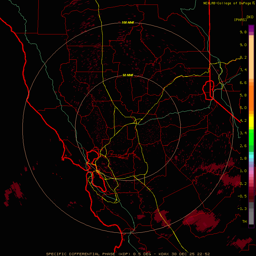The width and height of the screenshot is (256, 256).
Task: Click the "TH" threshold label on legend
Action: click(244, 222)
